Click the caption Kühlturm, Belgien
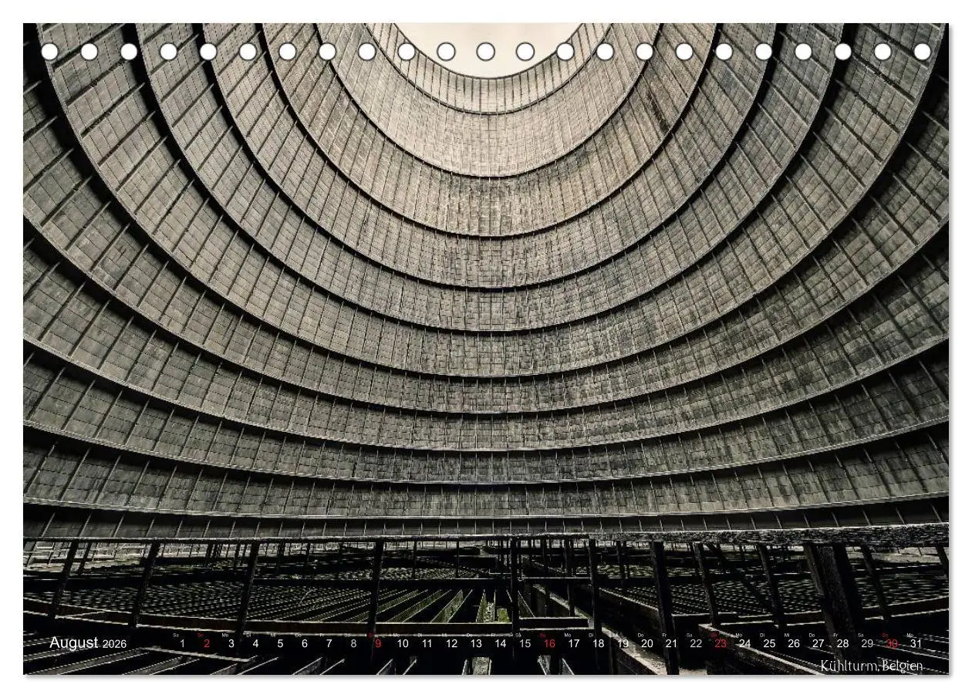The image size is (972, 698). [871, 666]
